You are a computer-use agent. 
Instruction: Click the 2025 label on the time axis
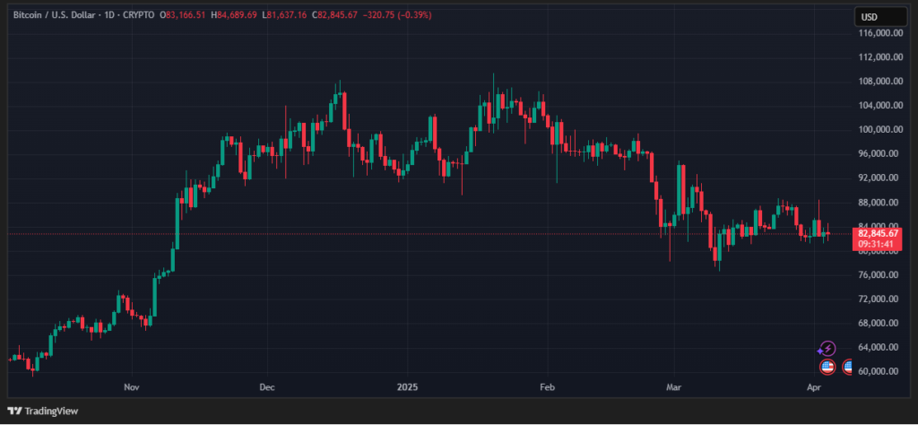click(x=406, y=387)
